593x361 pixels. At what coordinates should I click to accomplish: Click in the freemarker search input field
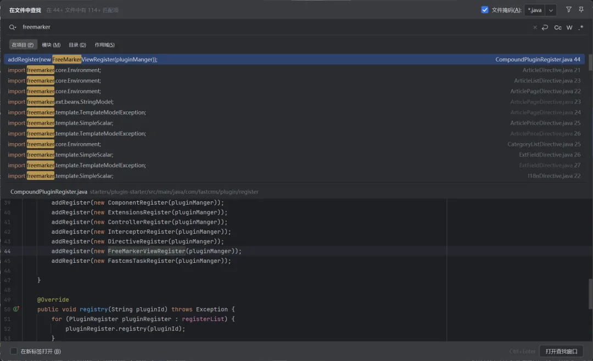(x=275, y=27)
